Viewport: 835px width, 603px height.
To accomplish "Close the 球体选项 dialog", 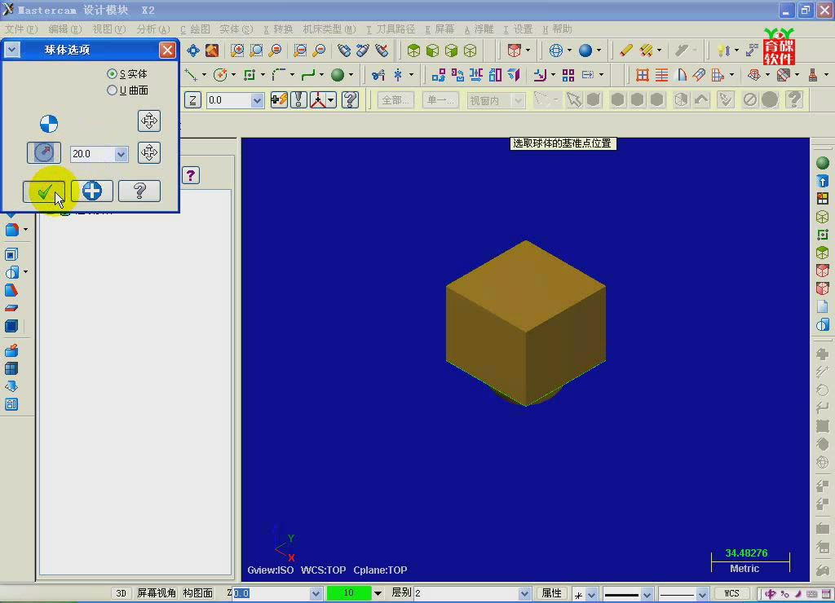I will point(167,50).
